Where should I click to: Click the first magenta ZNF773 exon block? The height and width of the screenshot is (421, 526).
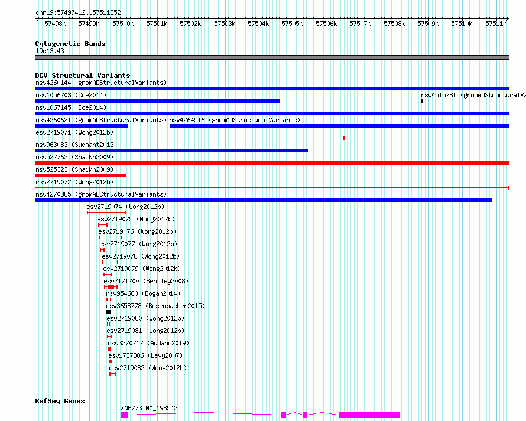tap(125, 415)
